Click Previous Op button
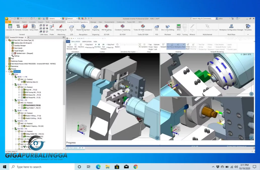 [x=90, y=47]
